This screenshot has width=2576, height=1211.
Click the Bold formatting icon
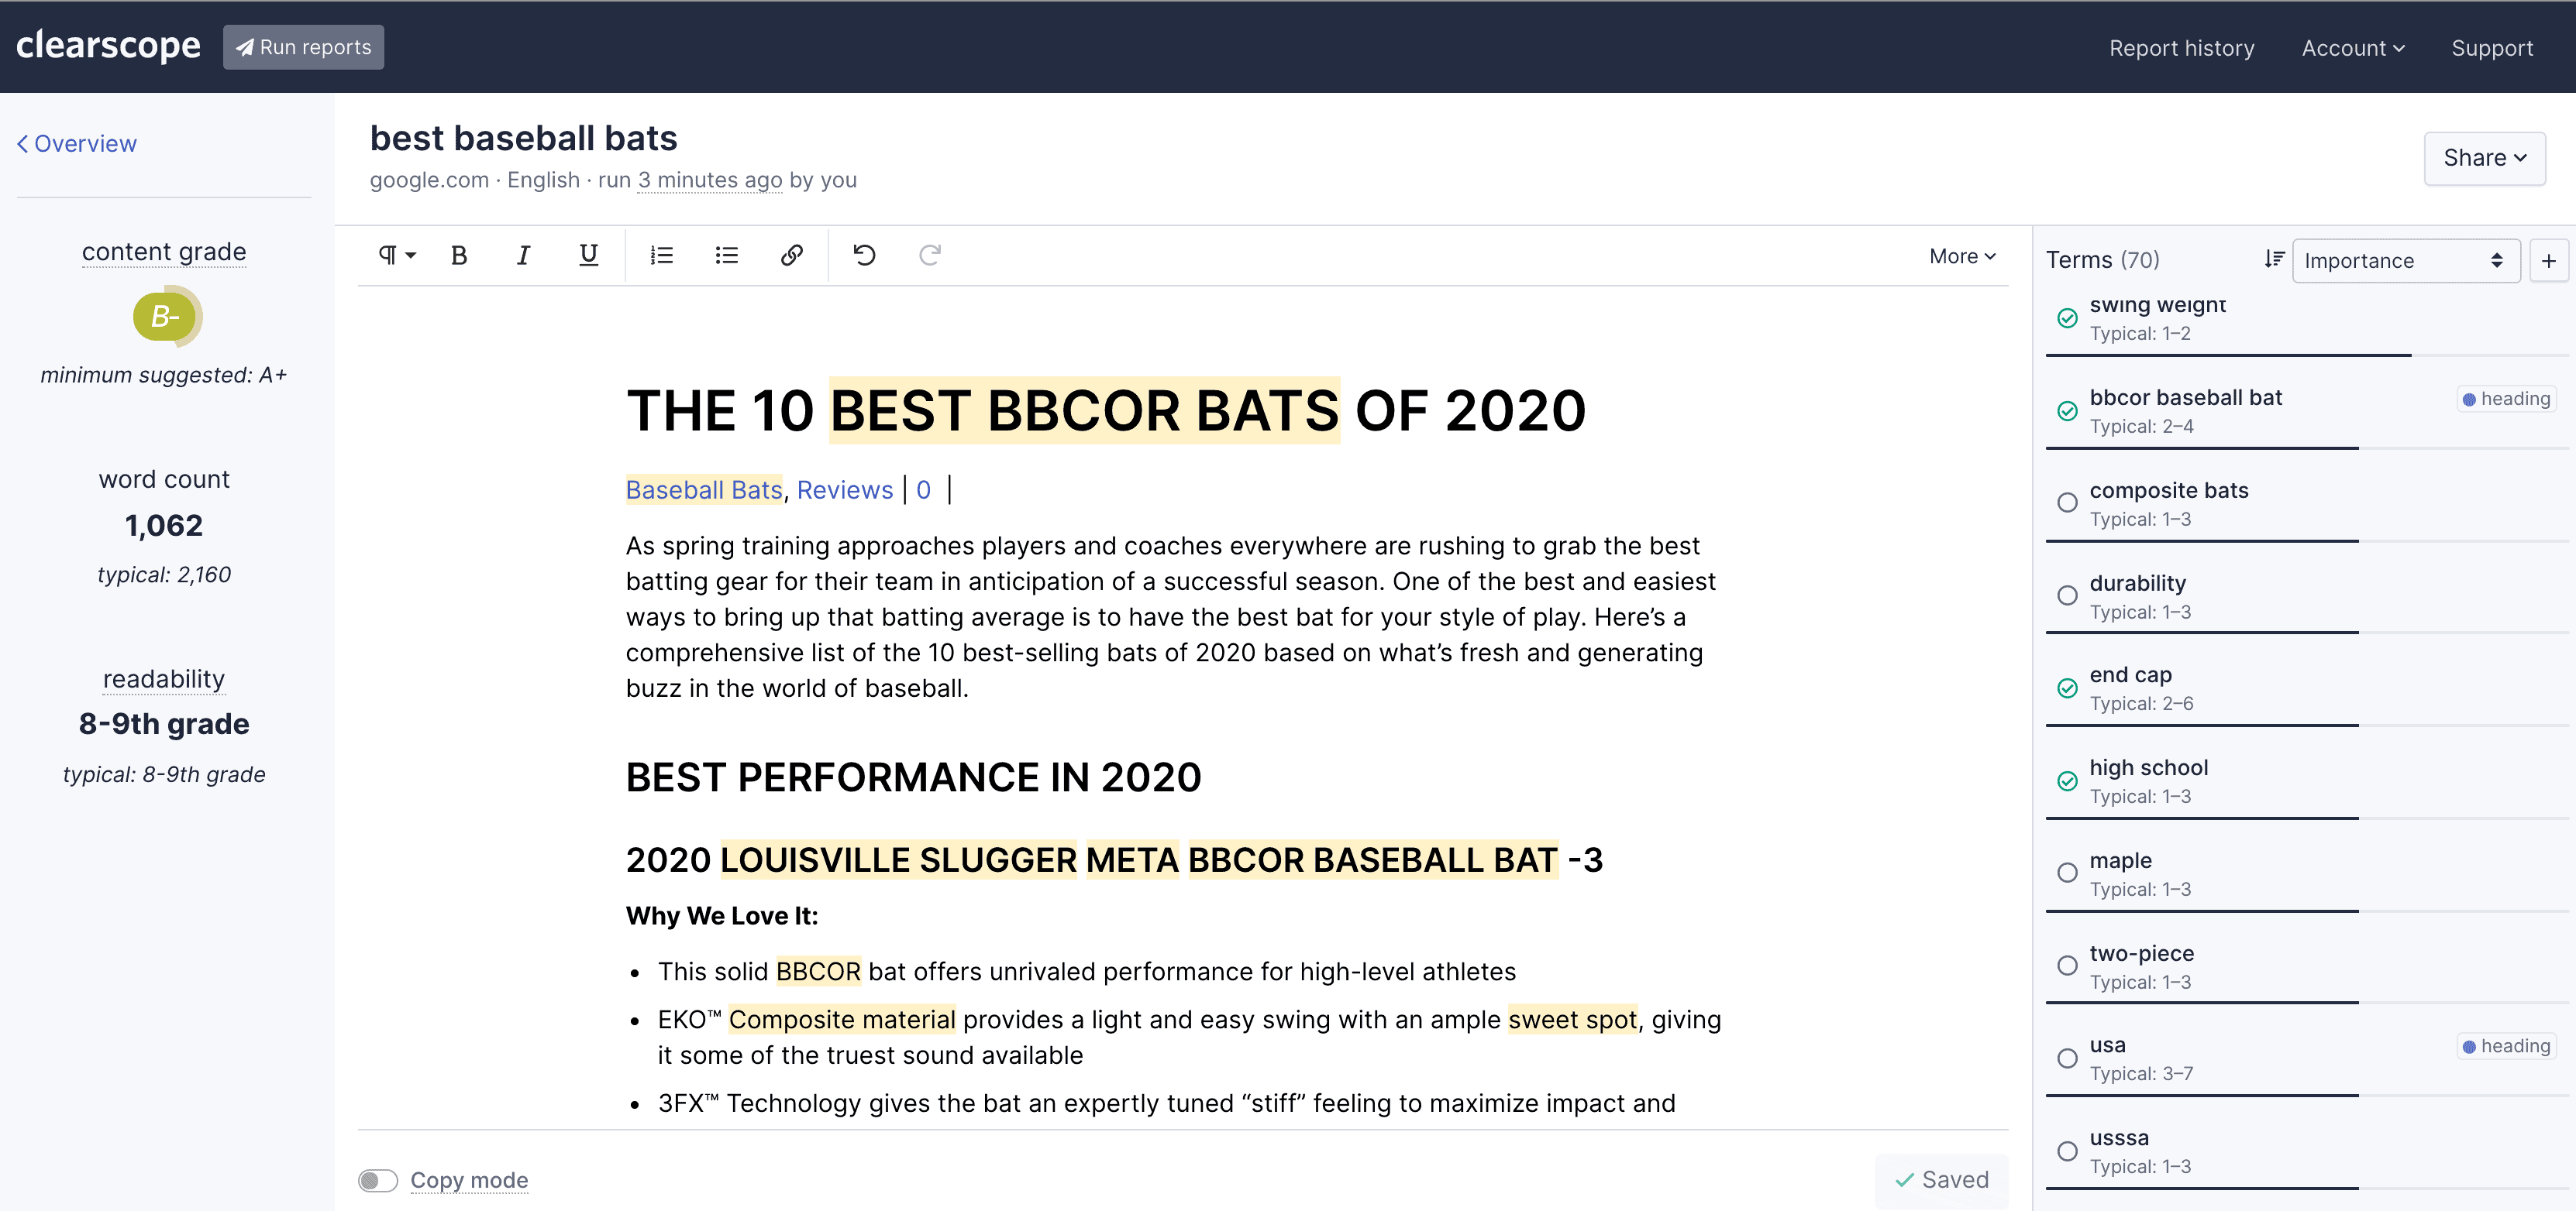point(459,256)
